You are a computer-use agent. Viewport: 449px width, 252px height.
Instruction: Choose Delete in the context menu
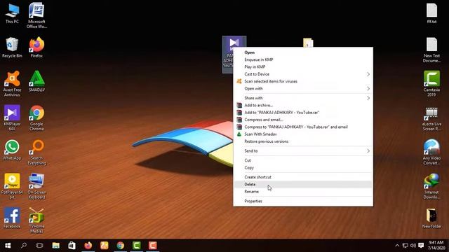click(x=303, y=184)
